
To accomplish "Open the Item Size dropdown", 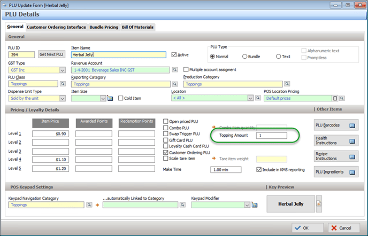I will 103,98.
